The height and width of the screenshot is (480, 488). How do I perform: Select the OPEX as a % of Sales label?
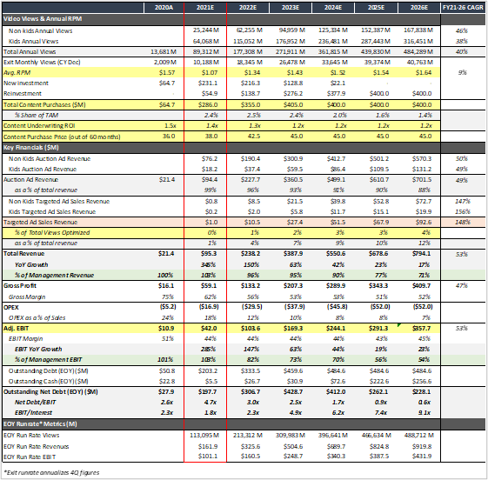click(37, 317)
